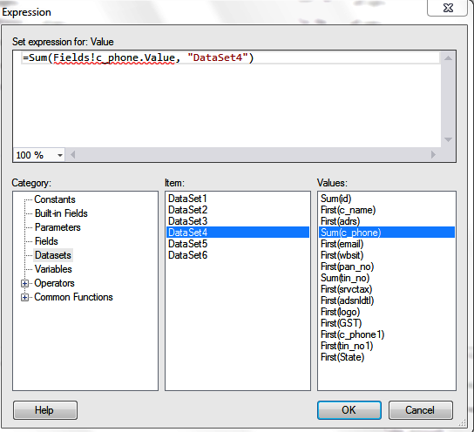Select the Operators tree label
Image resolution: width=474 pixels, height=432 pixels.
(54, 283)
